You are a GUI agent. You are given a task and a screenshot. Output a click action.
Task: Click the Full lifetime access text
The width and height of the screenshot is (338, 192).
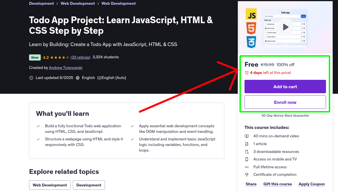click(x=270, y=167)
